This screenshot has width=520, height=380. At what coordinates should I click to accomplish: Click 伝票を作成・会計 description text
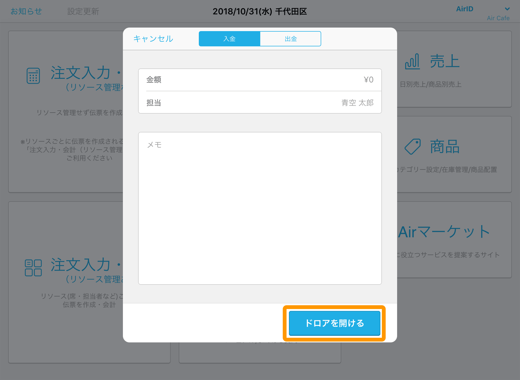tap(89, 305)
